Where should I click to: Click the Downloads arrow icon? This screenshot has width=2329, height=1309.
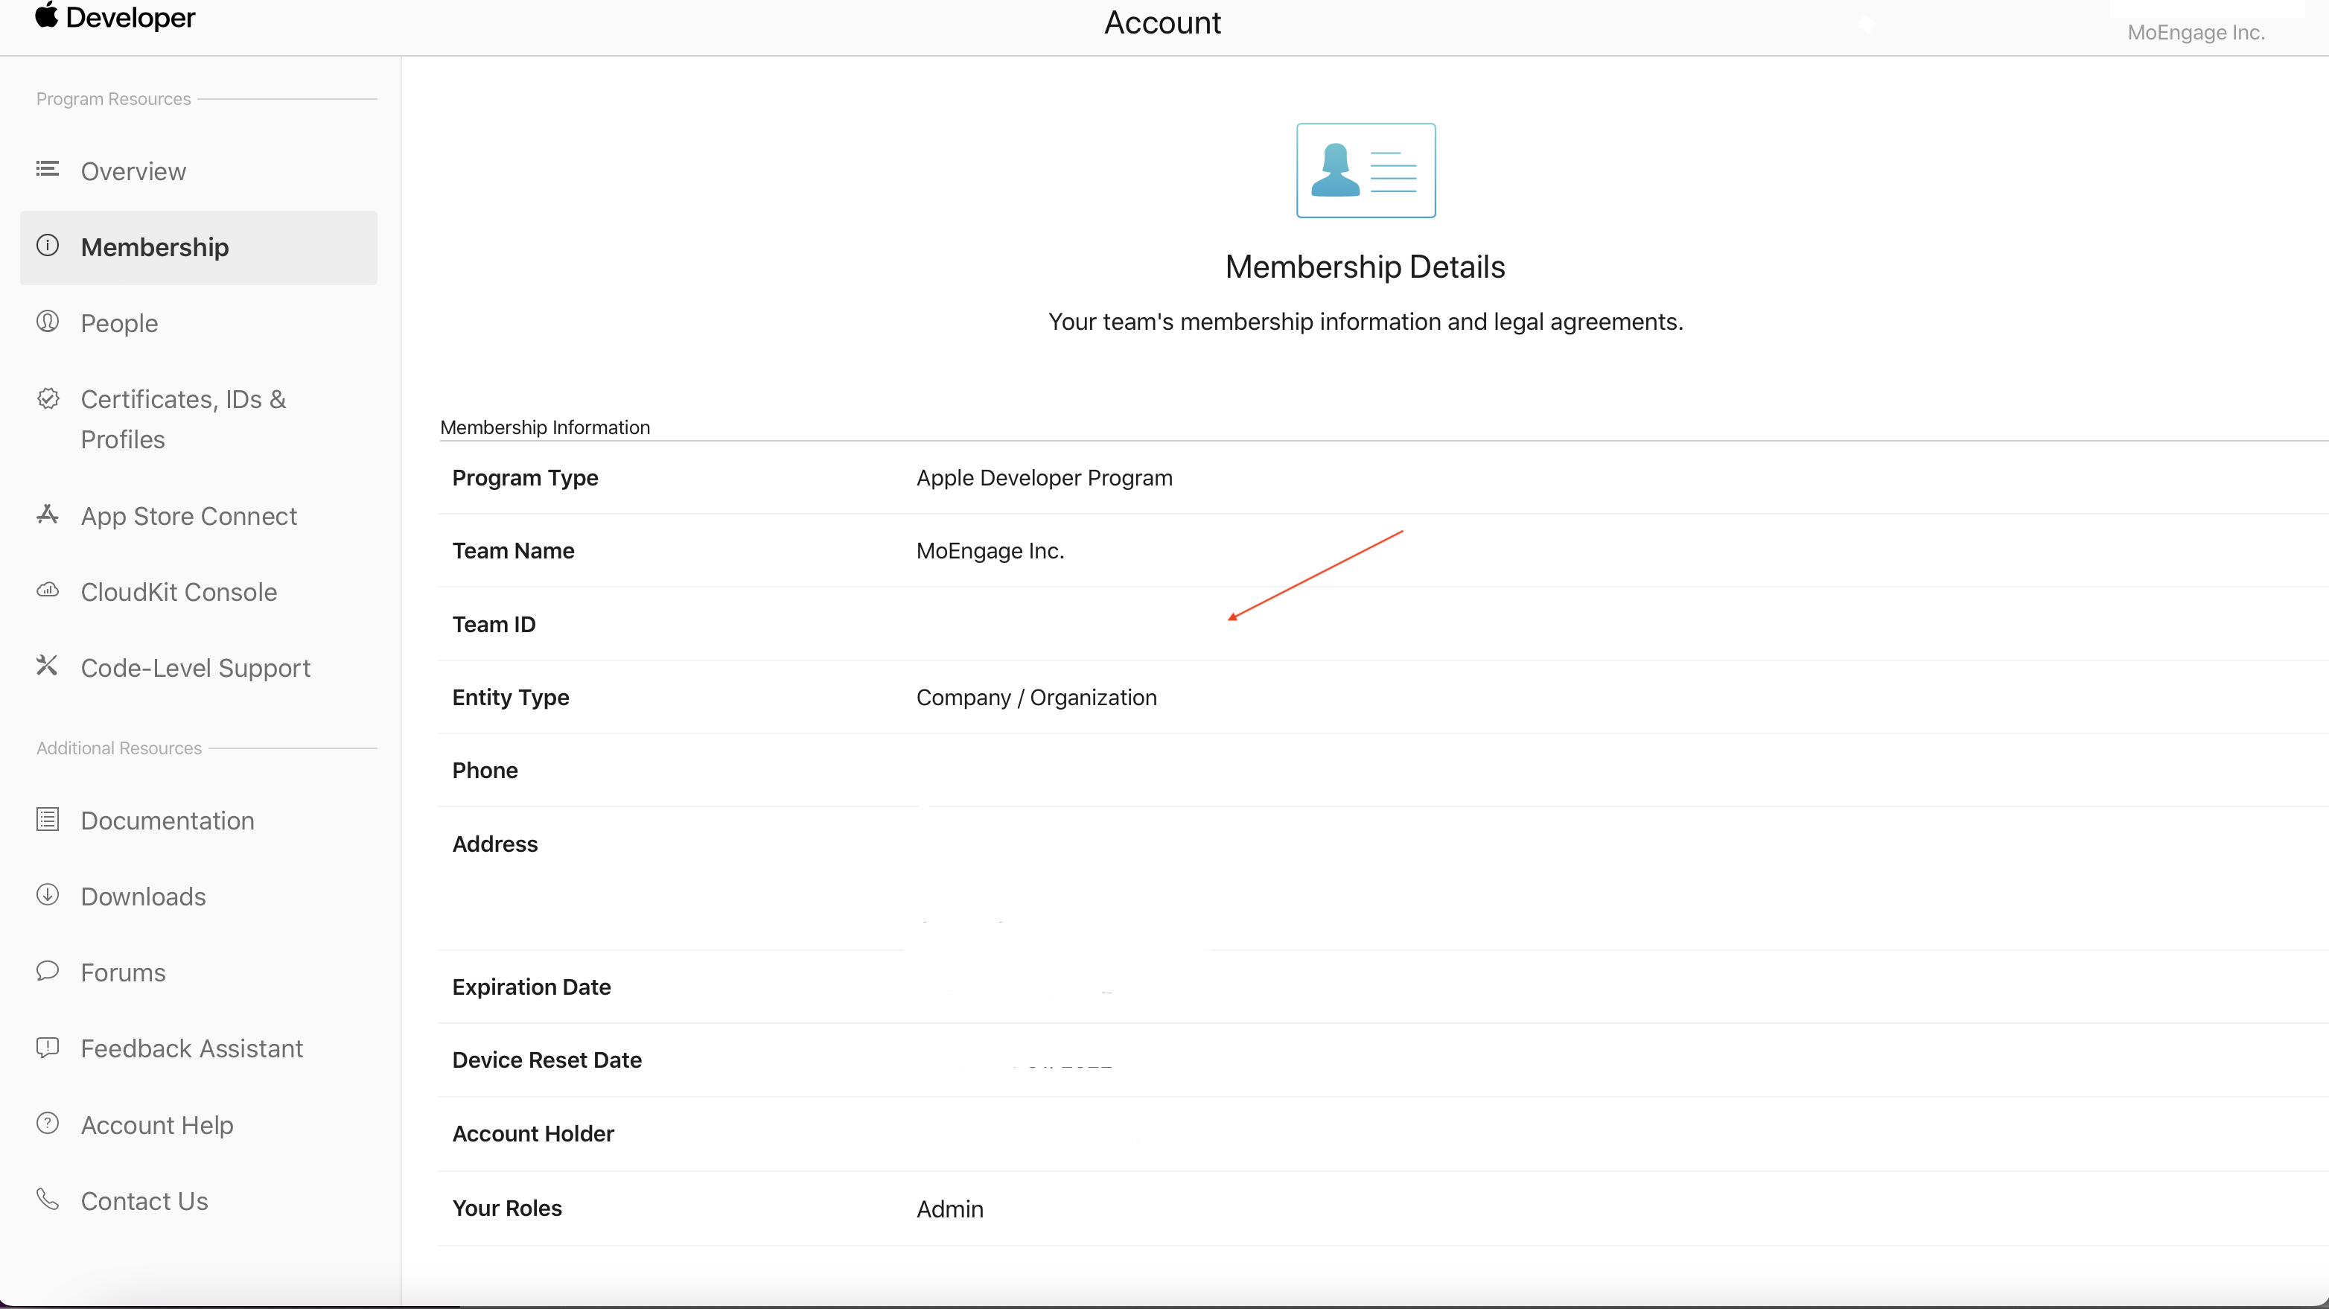[x=47, y=895]
